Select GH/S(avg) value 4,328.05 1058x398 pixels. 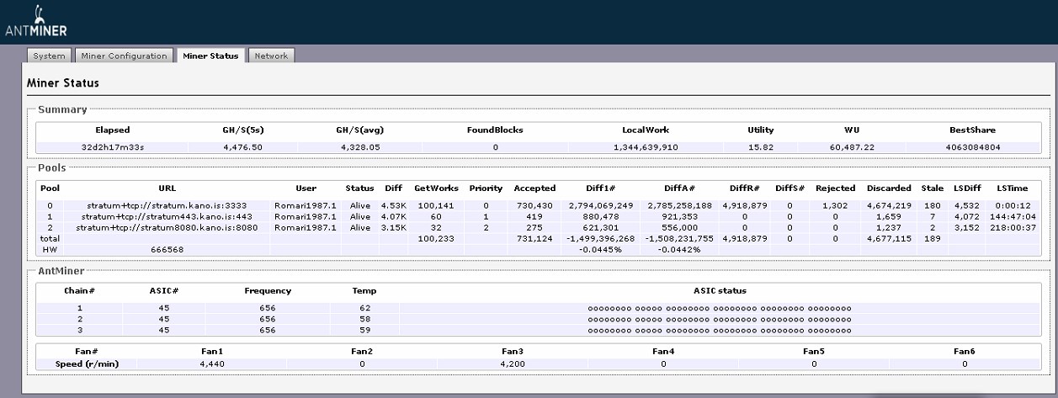click(x=359, y=147)
